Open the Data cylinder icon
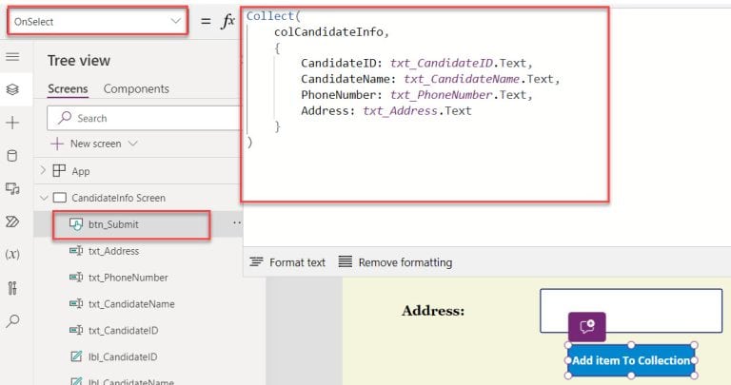The image size is (731, 385). pyautogui.click(x=12, y=156)
